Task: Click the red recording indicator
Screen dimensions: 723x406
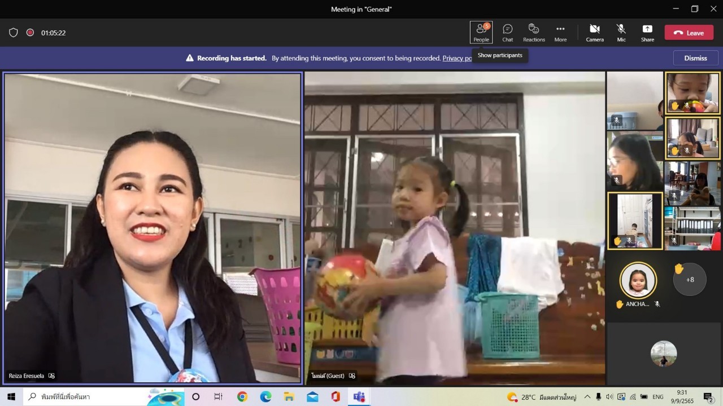Action: [x=30, y=33]
